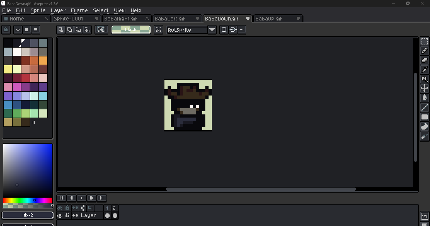The width and height of the screenshot is (430, 226).
Task: Play the animation
Action: pos(82,198)
